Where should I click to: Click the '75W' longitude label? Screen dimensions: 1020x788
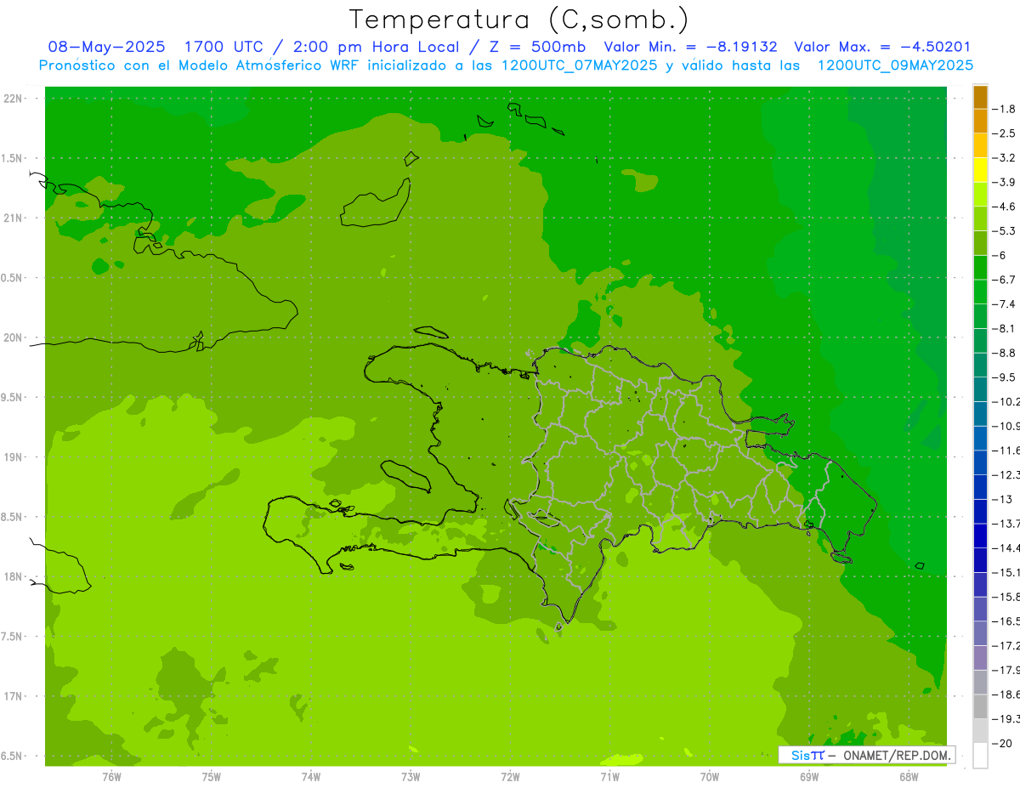212,777
